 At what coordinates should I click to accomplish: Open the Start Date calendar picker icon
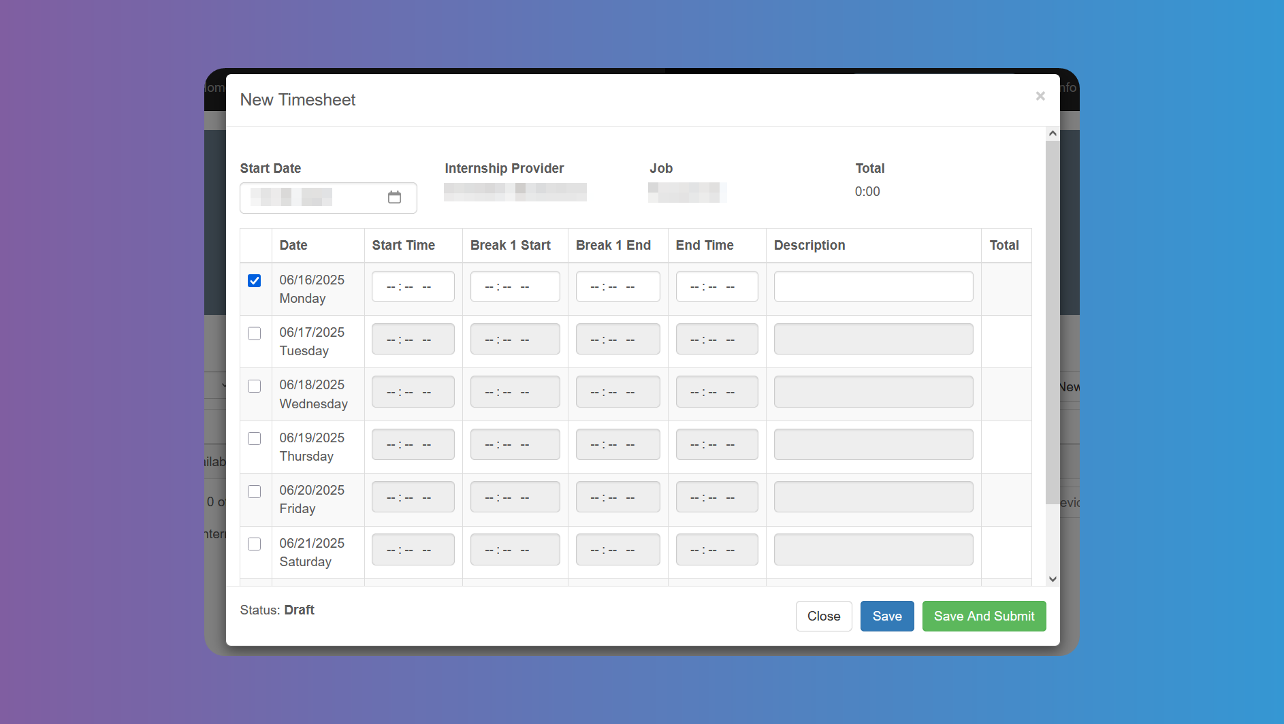tap(395, 197)
